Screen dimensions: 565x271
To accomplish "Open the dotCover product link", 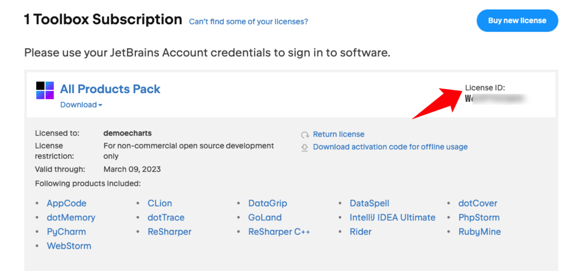I will pyautogui.click(x=478, y=203).
